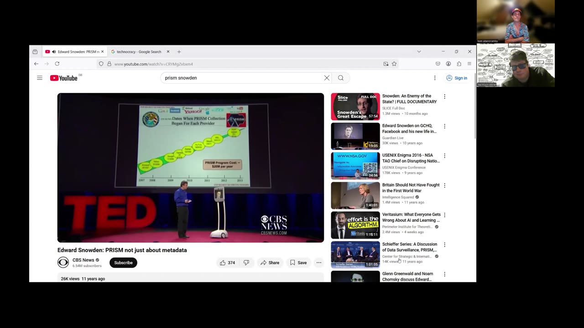Image resolution: width=584 pixels, height=328 pixels.
Task: Open options menu for Snowden Enemy of State video
Action: click(444, 97)
